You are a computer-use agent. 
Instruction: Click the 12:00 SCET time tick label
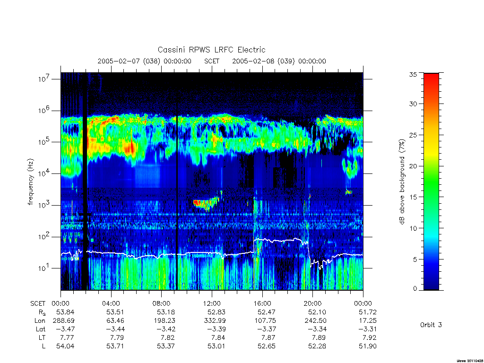pyautogui.click(x=212, y=303)
